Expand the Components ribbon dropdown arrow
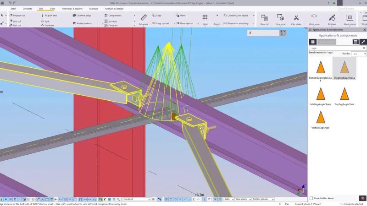This screenshot has height=206, width=367. pyautogui.click(x=134, y=16)
